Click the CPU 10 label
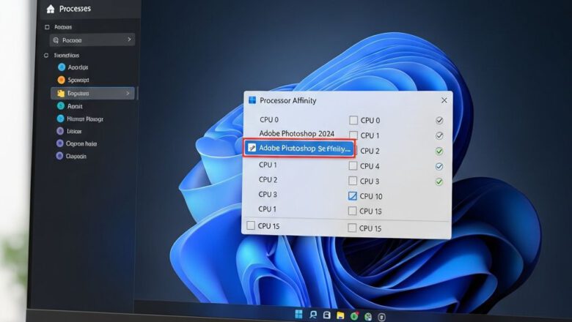The image size is (572, 322). (x=371, y=196)
